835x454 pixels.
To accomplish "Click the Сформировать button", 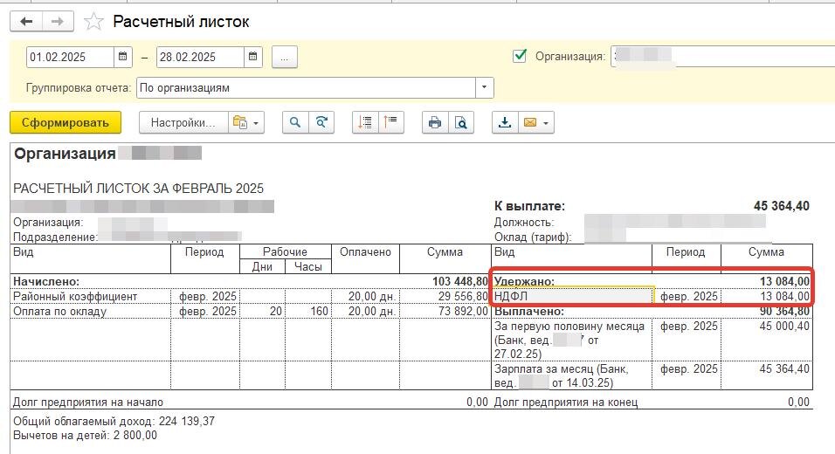I will click(66, 122).
